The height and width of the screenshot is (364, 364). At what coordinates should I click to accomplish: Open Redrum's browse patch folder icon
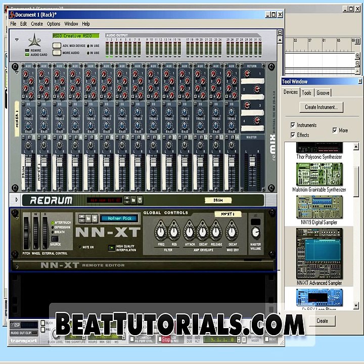tap(133, 200)
